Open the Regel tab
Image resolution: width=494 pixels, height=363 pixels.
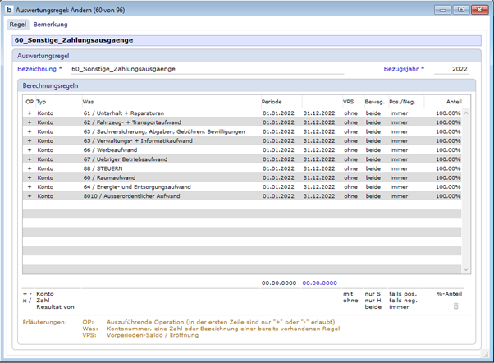(17, 25)
